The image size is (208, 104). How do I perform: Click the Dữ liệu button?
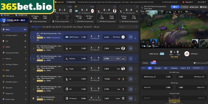(x=203, y=7)
